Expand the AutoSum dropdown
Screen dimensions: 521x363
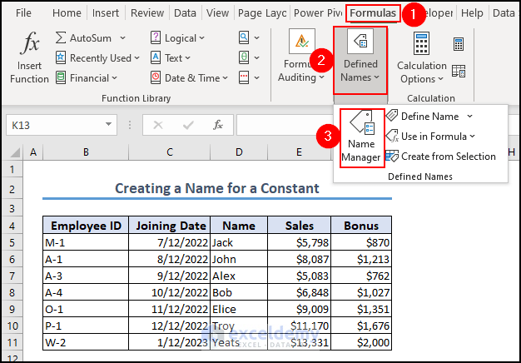(x=122, y=38)
